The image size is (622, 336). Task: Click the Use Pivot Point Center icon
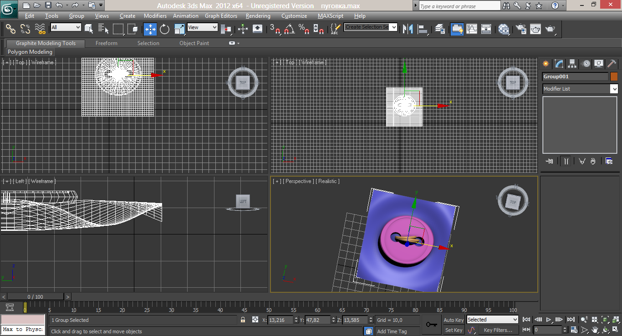click(x=226, y=29)
